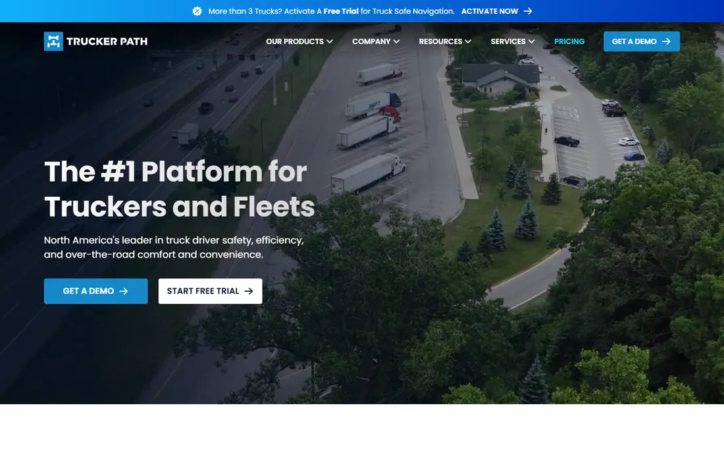Expand the Our Products chevron

(x=330, y=41)
